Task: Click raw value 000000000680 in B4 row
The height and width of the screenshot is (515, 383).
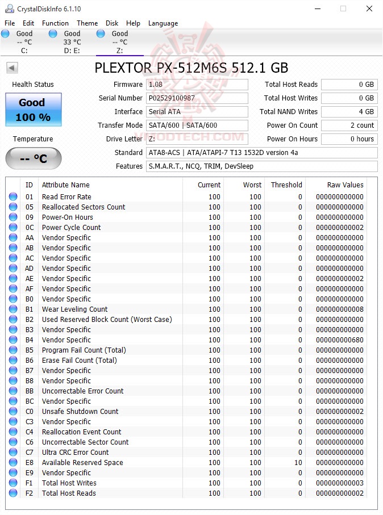Action: click(340, 340)
